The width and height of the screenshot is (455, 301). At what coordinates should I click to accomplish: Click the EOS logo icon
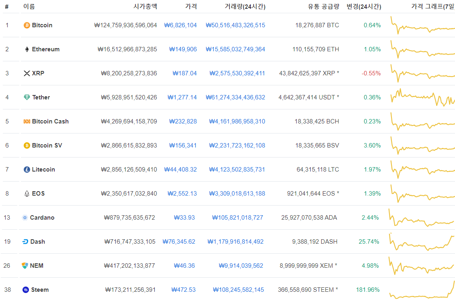[27, 194]
